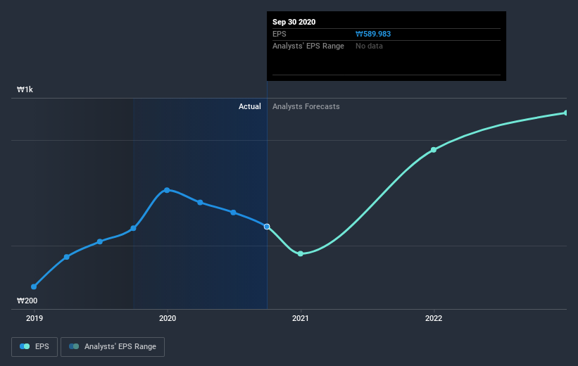
Task: Select the highlighted Sep 30 2020 data point
Action: click(x=267, y=227)
